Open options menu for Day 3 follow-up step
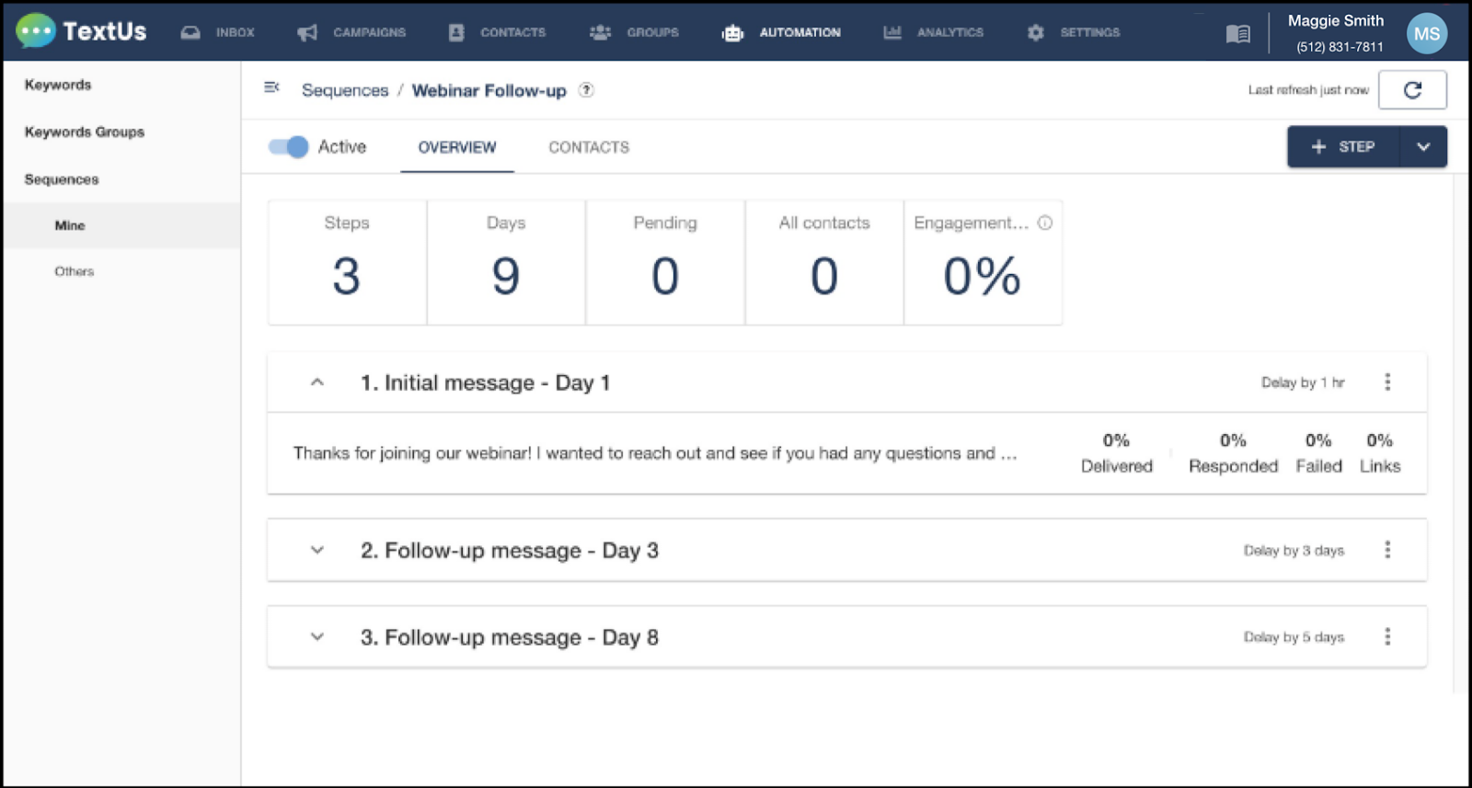 [1387, 550]
